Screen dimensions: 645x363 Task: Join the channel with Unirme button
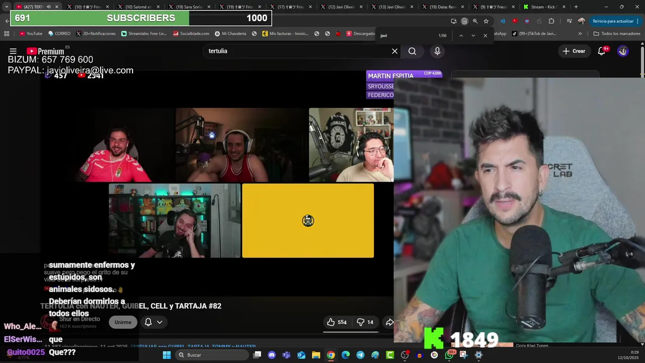tap(123, 322)
